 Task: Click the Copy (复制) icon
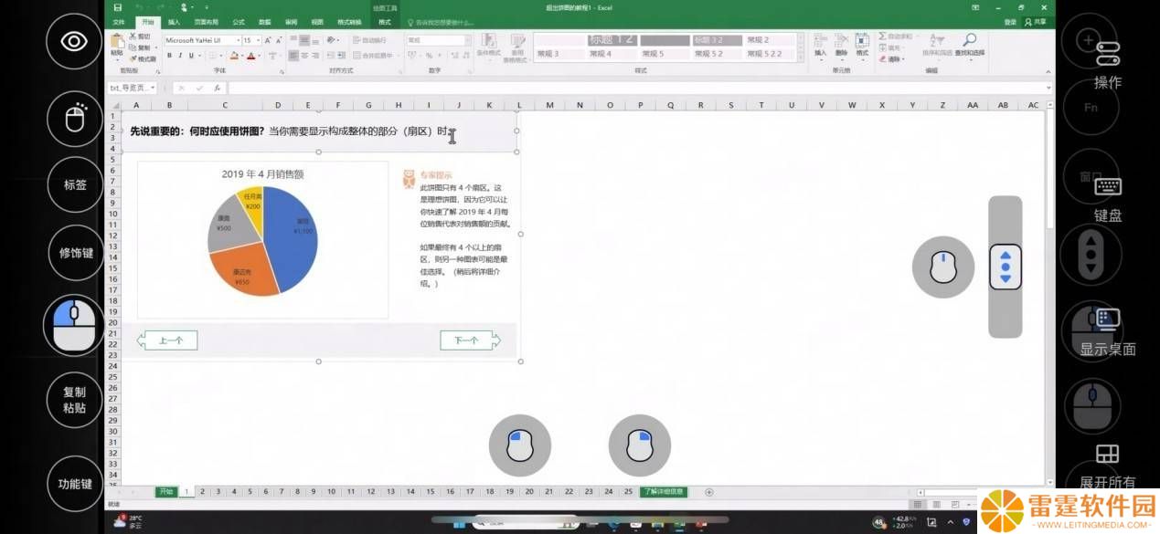click(x=133, y=47)
